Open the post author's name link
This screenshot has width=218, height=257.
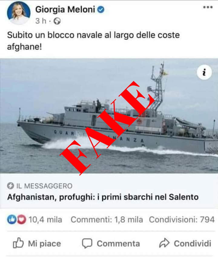[65, 9]
